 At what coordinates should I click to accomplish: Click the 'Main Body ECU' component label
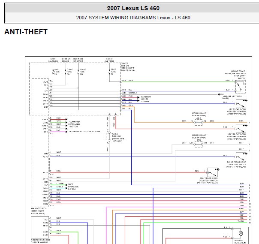tap(39, 208)
